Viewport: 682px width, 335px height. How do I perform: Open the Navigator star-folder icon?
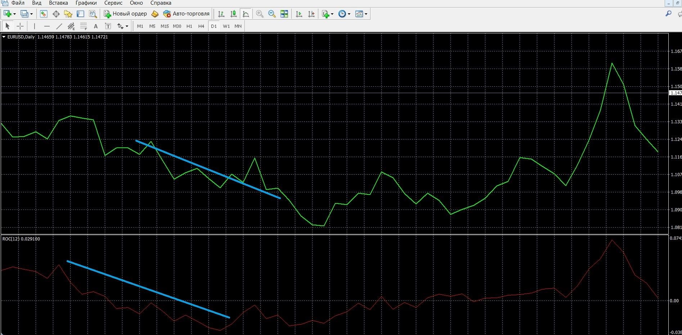coord(68,14)
